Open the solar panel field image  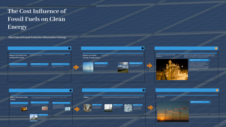[x=123, y=67]
